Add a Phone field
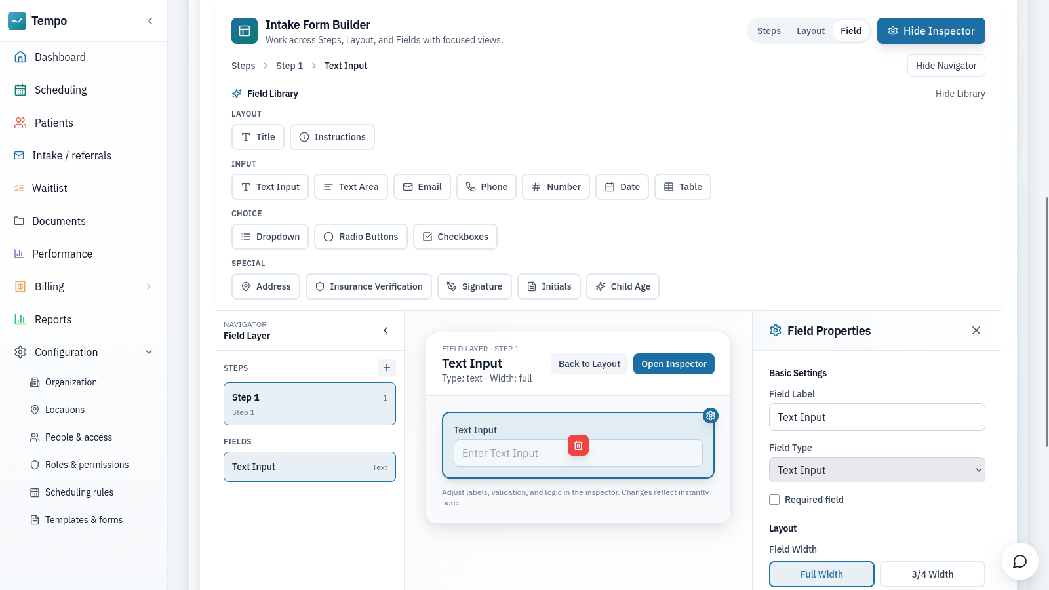The width and height of the screenshot is (1049, 590). 486,187
